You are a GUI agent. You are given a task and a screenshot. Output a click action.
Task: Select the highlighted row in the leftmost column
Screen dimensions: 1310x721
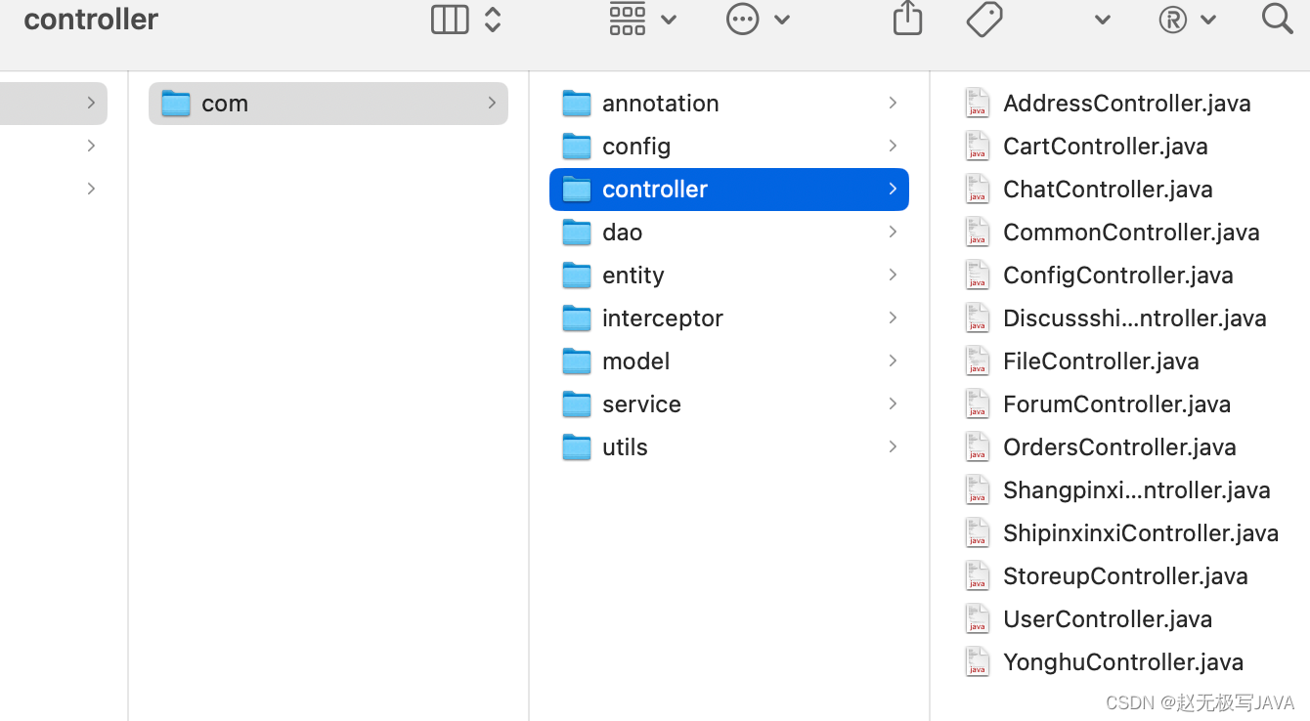point(54,103)
